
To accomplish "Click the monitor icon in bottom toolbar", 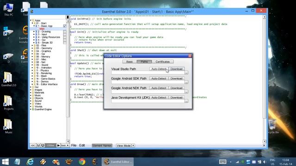I will point(43,146).
